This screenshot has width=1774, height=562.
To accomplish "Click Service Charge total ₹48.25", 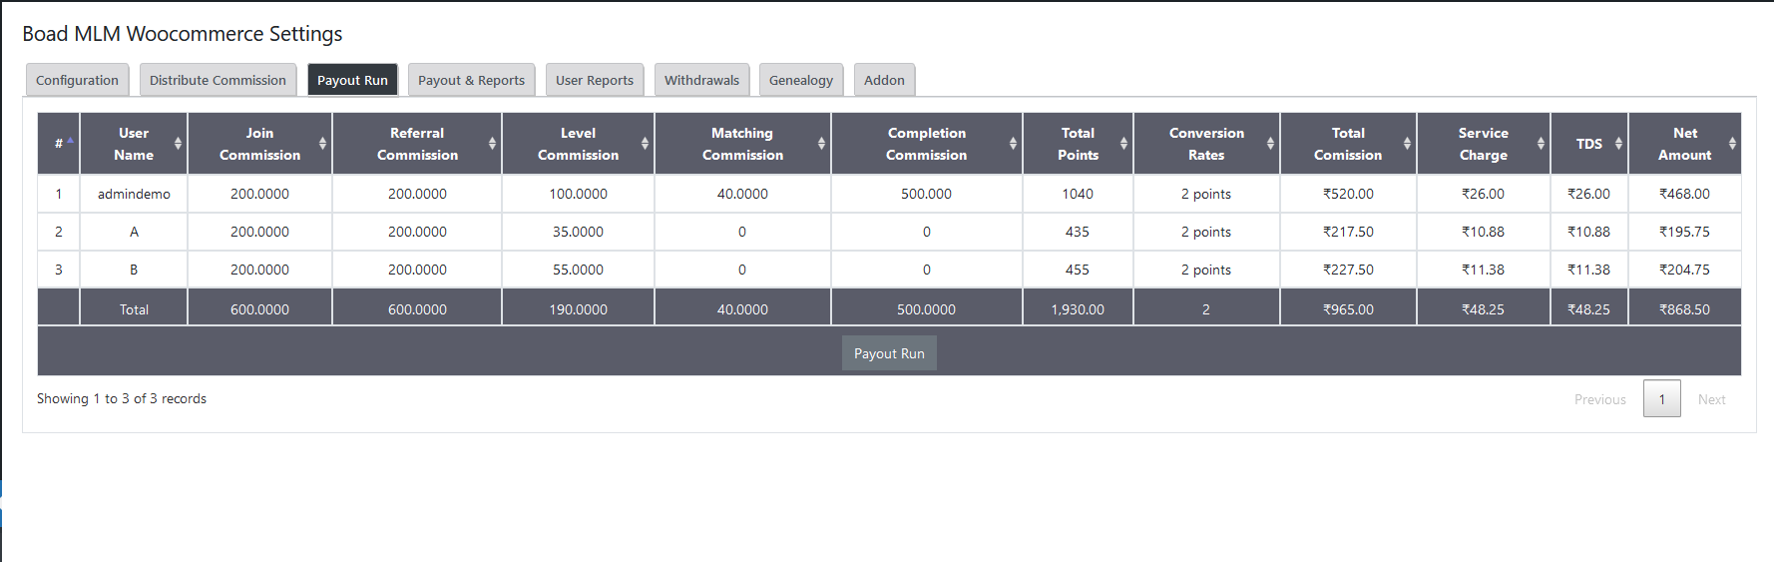I will 1483,309.
